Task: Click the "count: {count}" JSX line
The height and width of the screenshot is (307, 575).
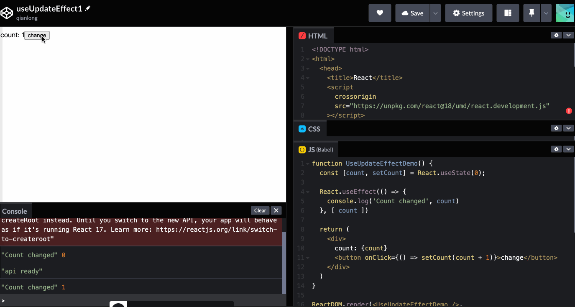Action: pyautogui.click(x=361, y=248)
